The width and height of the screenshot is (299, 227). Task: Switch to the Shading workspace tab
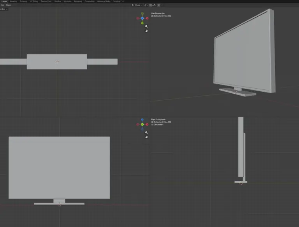tap(57, 1)
